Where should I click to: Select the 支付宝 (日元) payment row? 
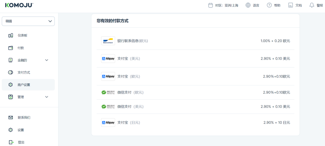click(195, 122)
